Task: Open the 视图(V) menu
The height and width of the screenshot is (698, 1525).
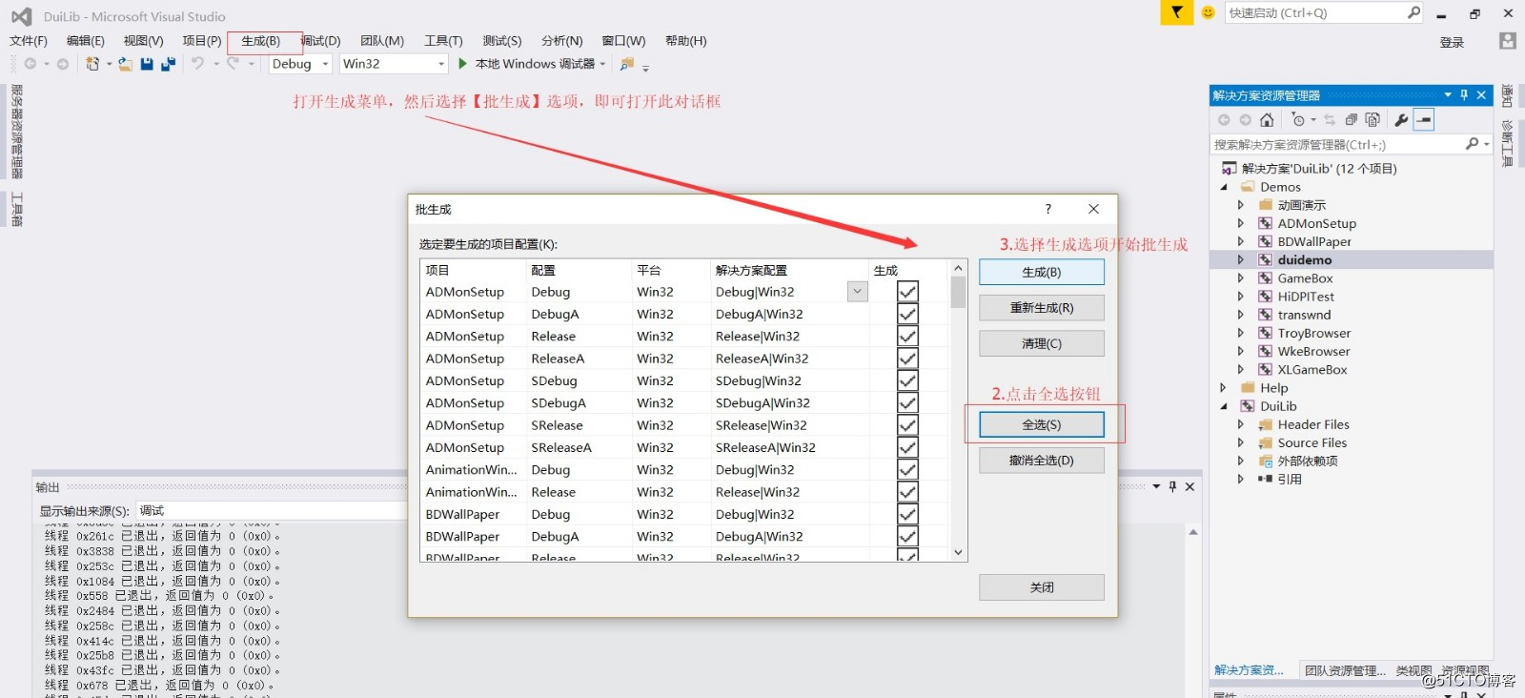Action: click(143, 40)
